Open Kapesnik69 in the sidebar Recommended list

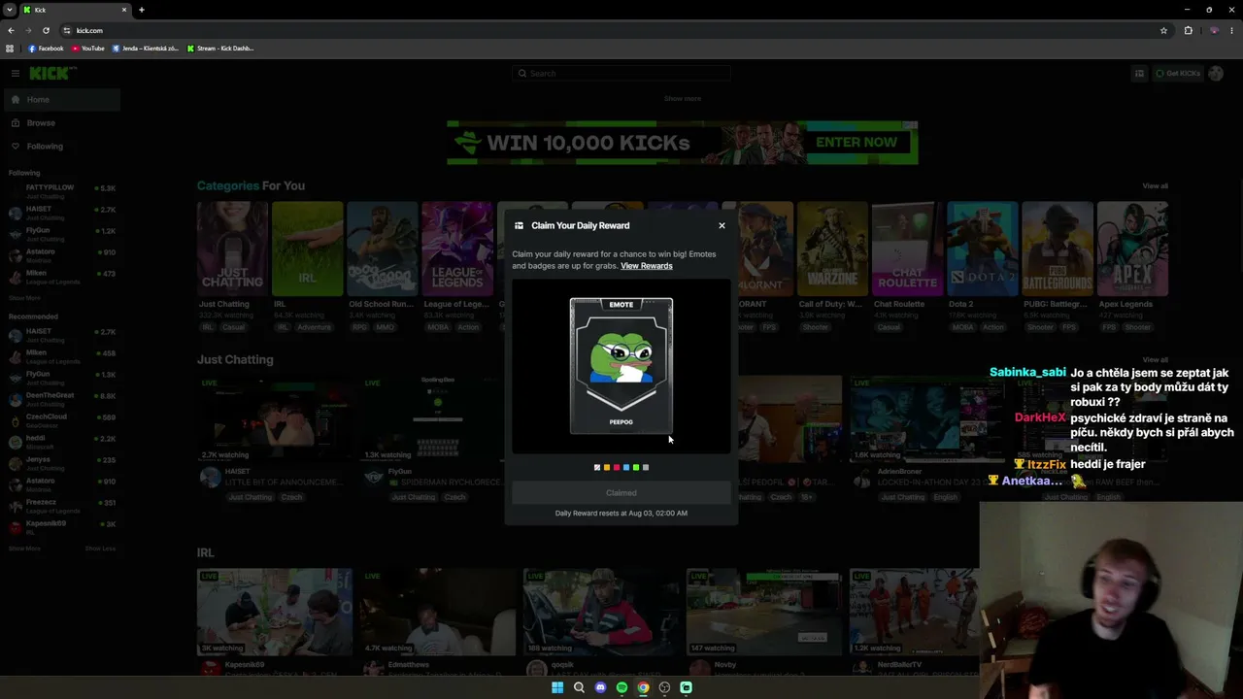[62, 527]
